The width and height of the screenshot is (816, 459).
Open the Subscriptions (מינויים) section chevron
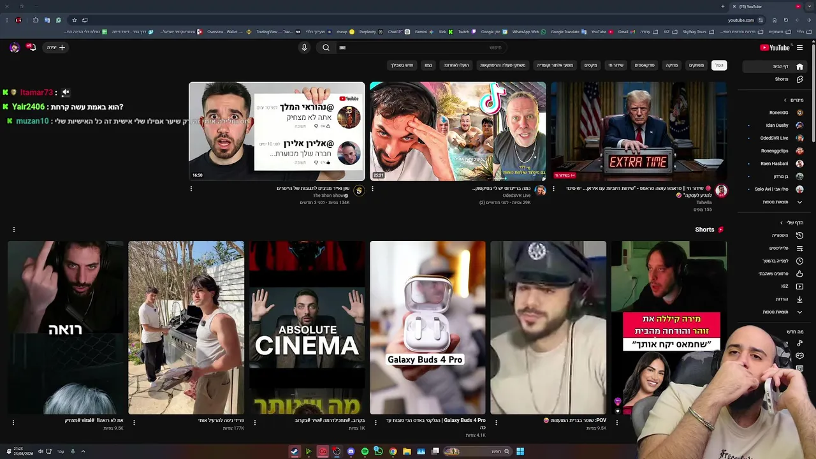pyautogui.click(x=785, y=100)
